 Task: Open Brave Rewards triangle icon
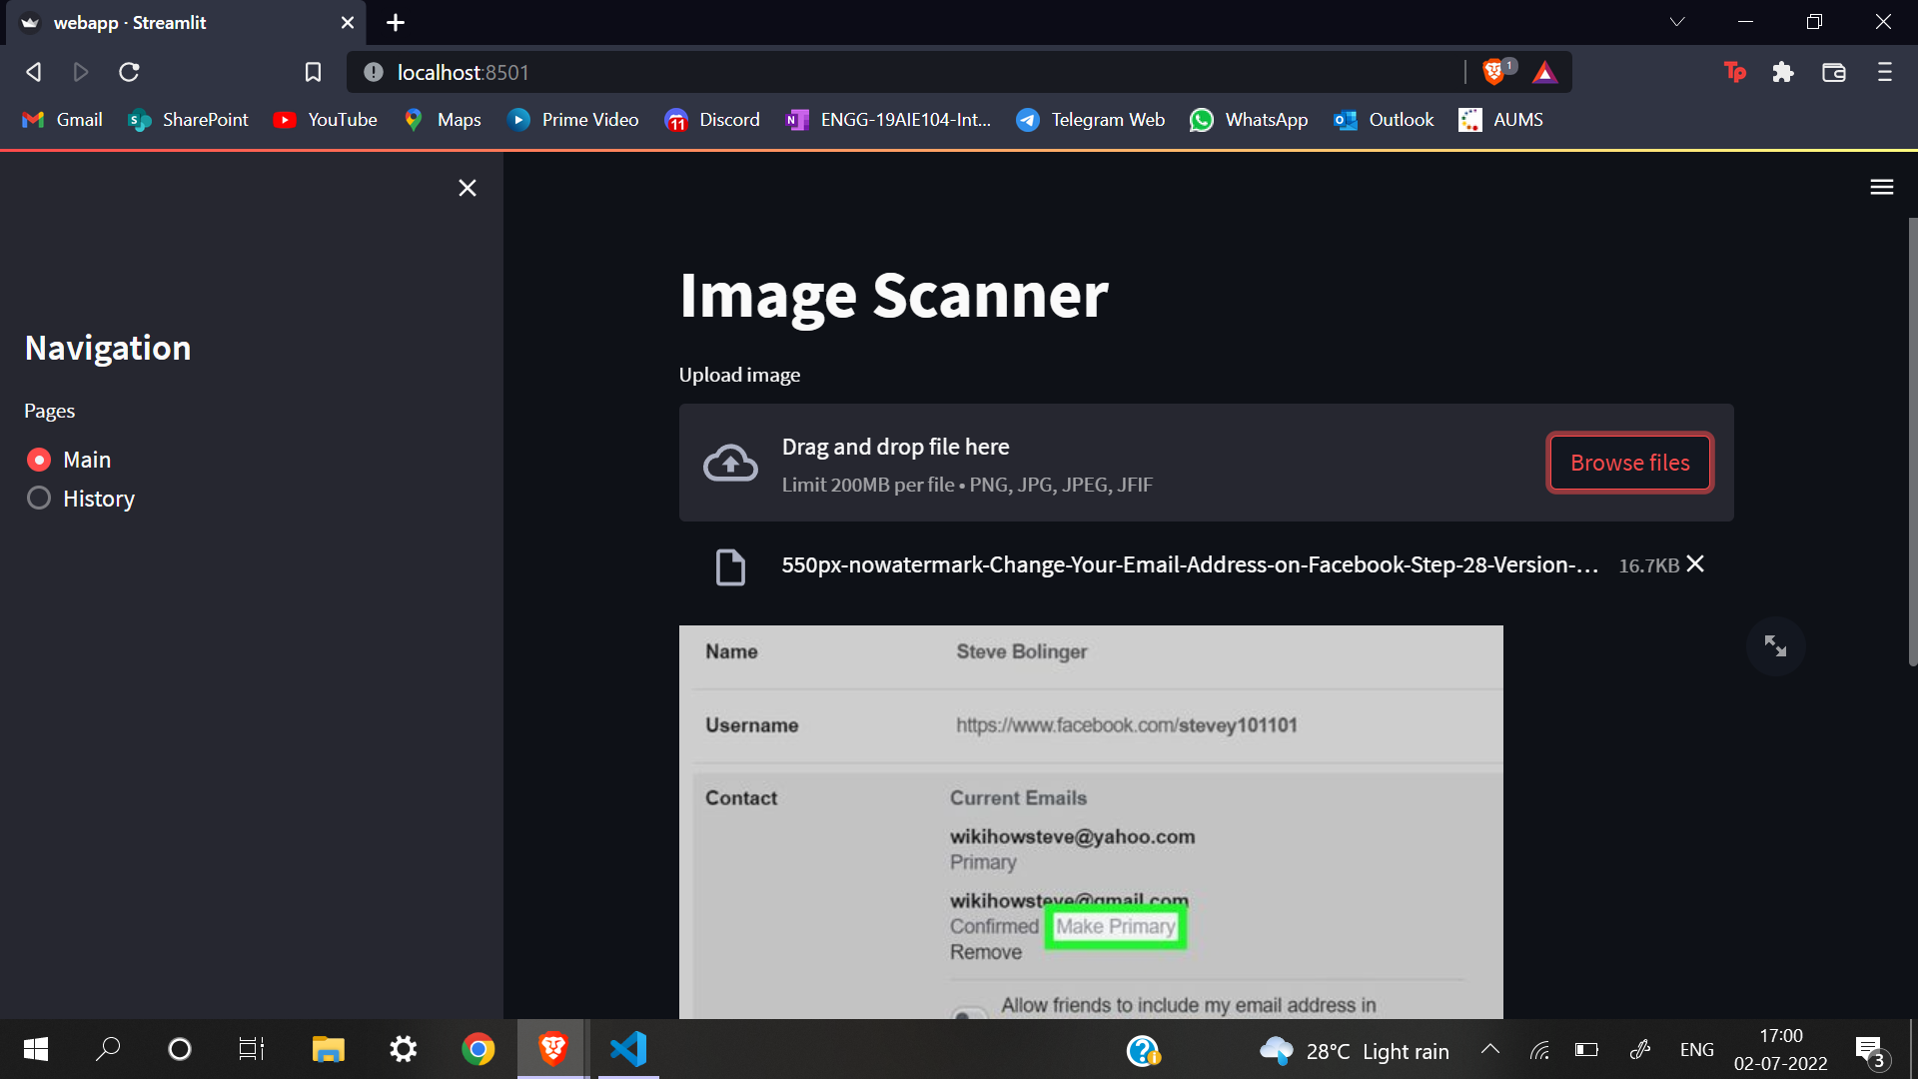[1543, 72]
